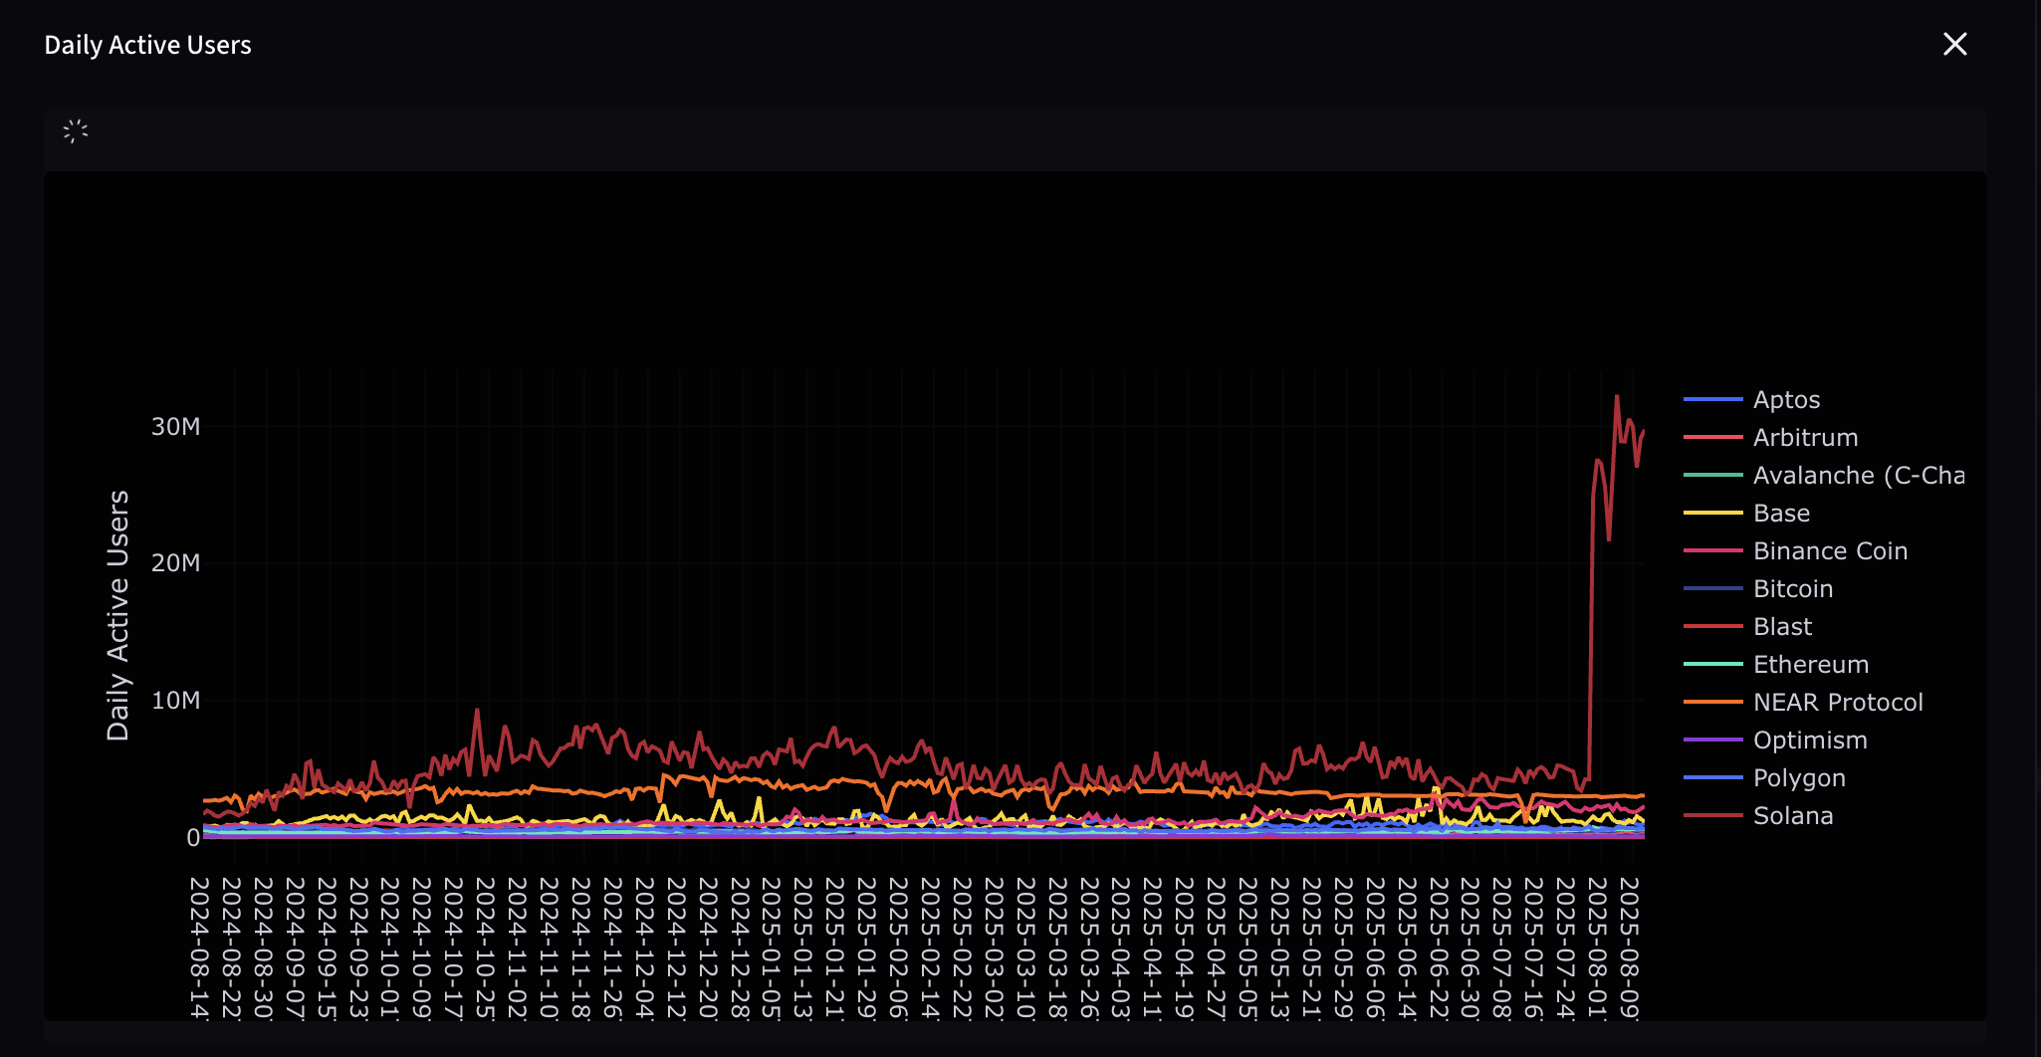Click the Aptos color marker in the legend

(1714, 399)
